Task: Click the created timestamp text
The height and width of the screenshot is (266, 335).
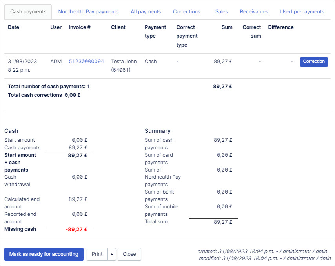Action: click(262, 251)
